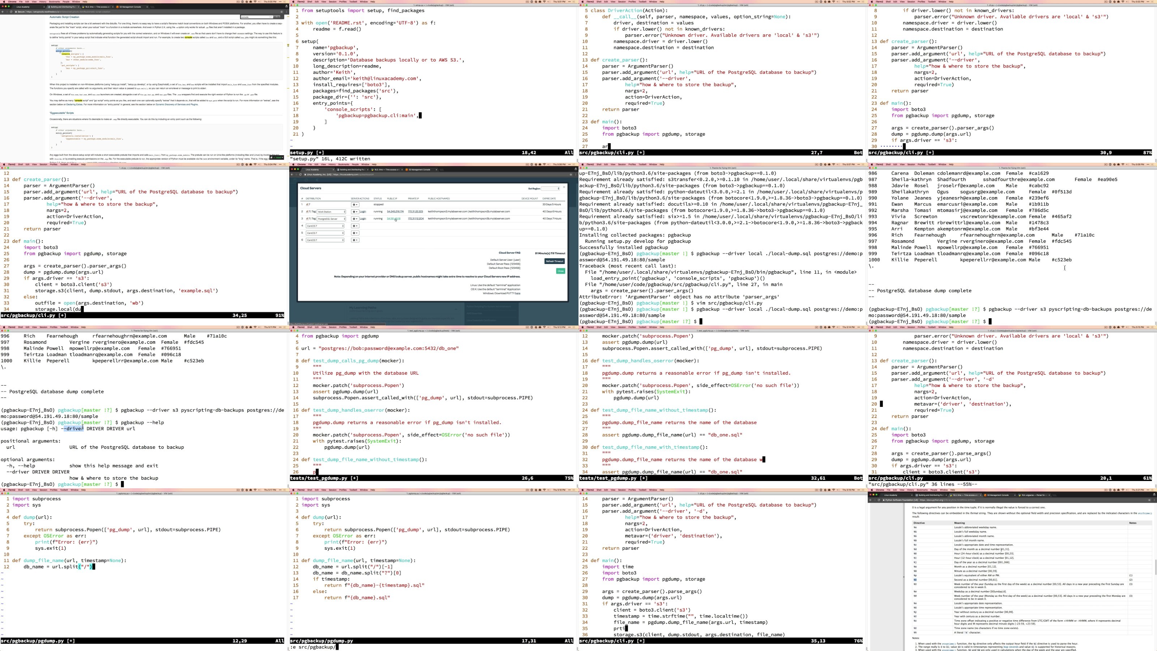Open server actions gear for Work Station server

355,212
